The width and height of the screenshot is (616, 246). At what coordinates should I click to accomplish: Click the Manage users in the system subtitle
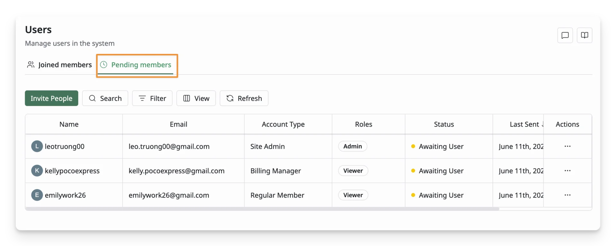pos(70,43)
